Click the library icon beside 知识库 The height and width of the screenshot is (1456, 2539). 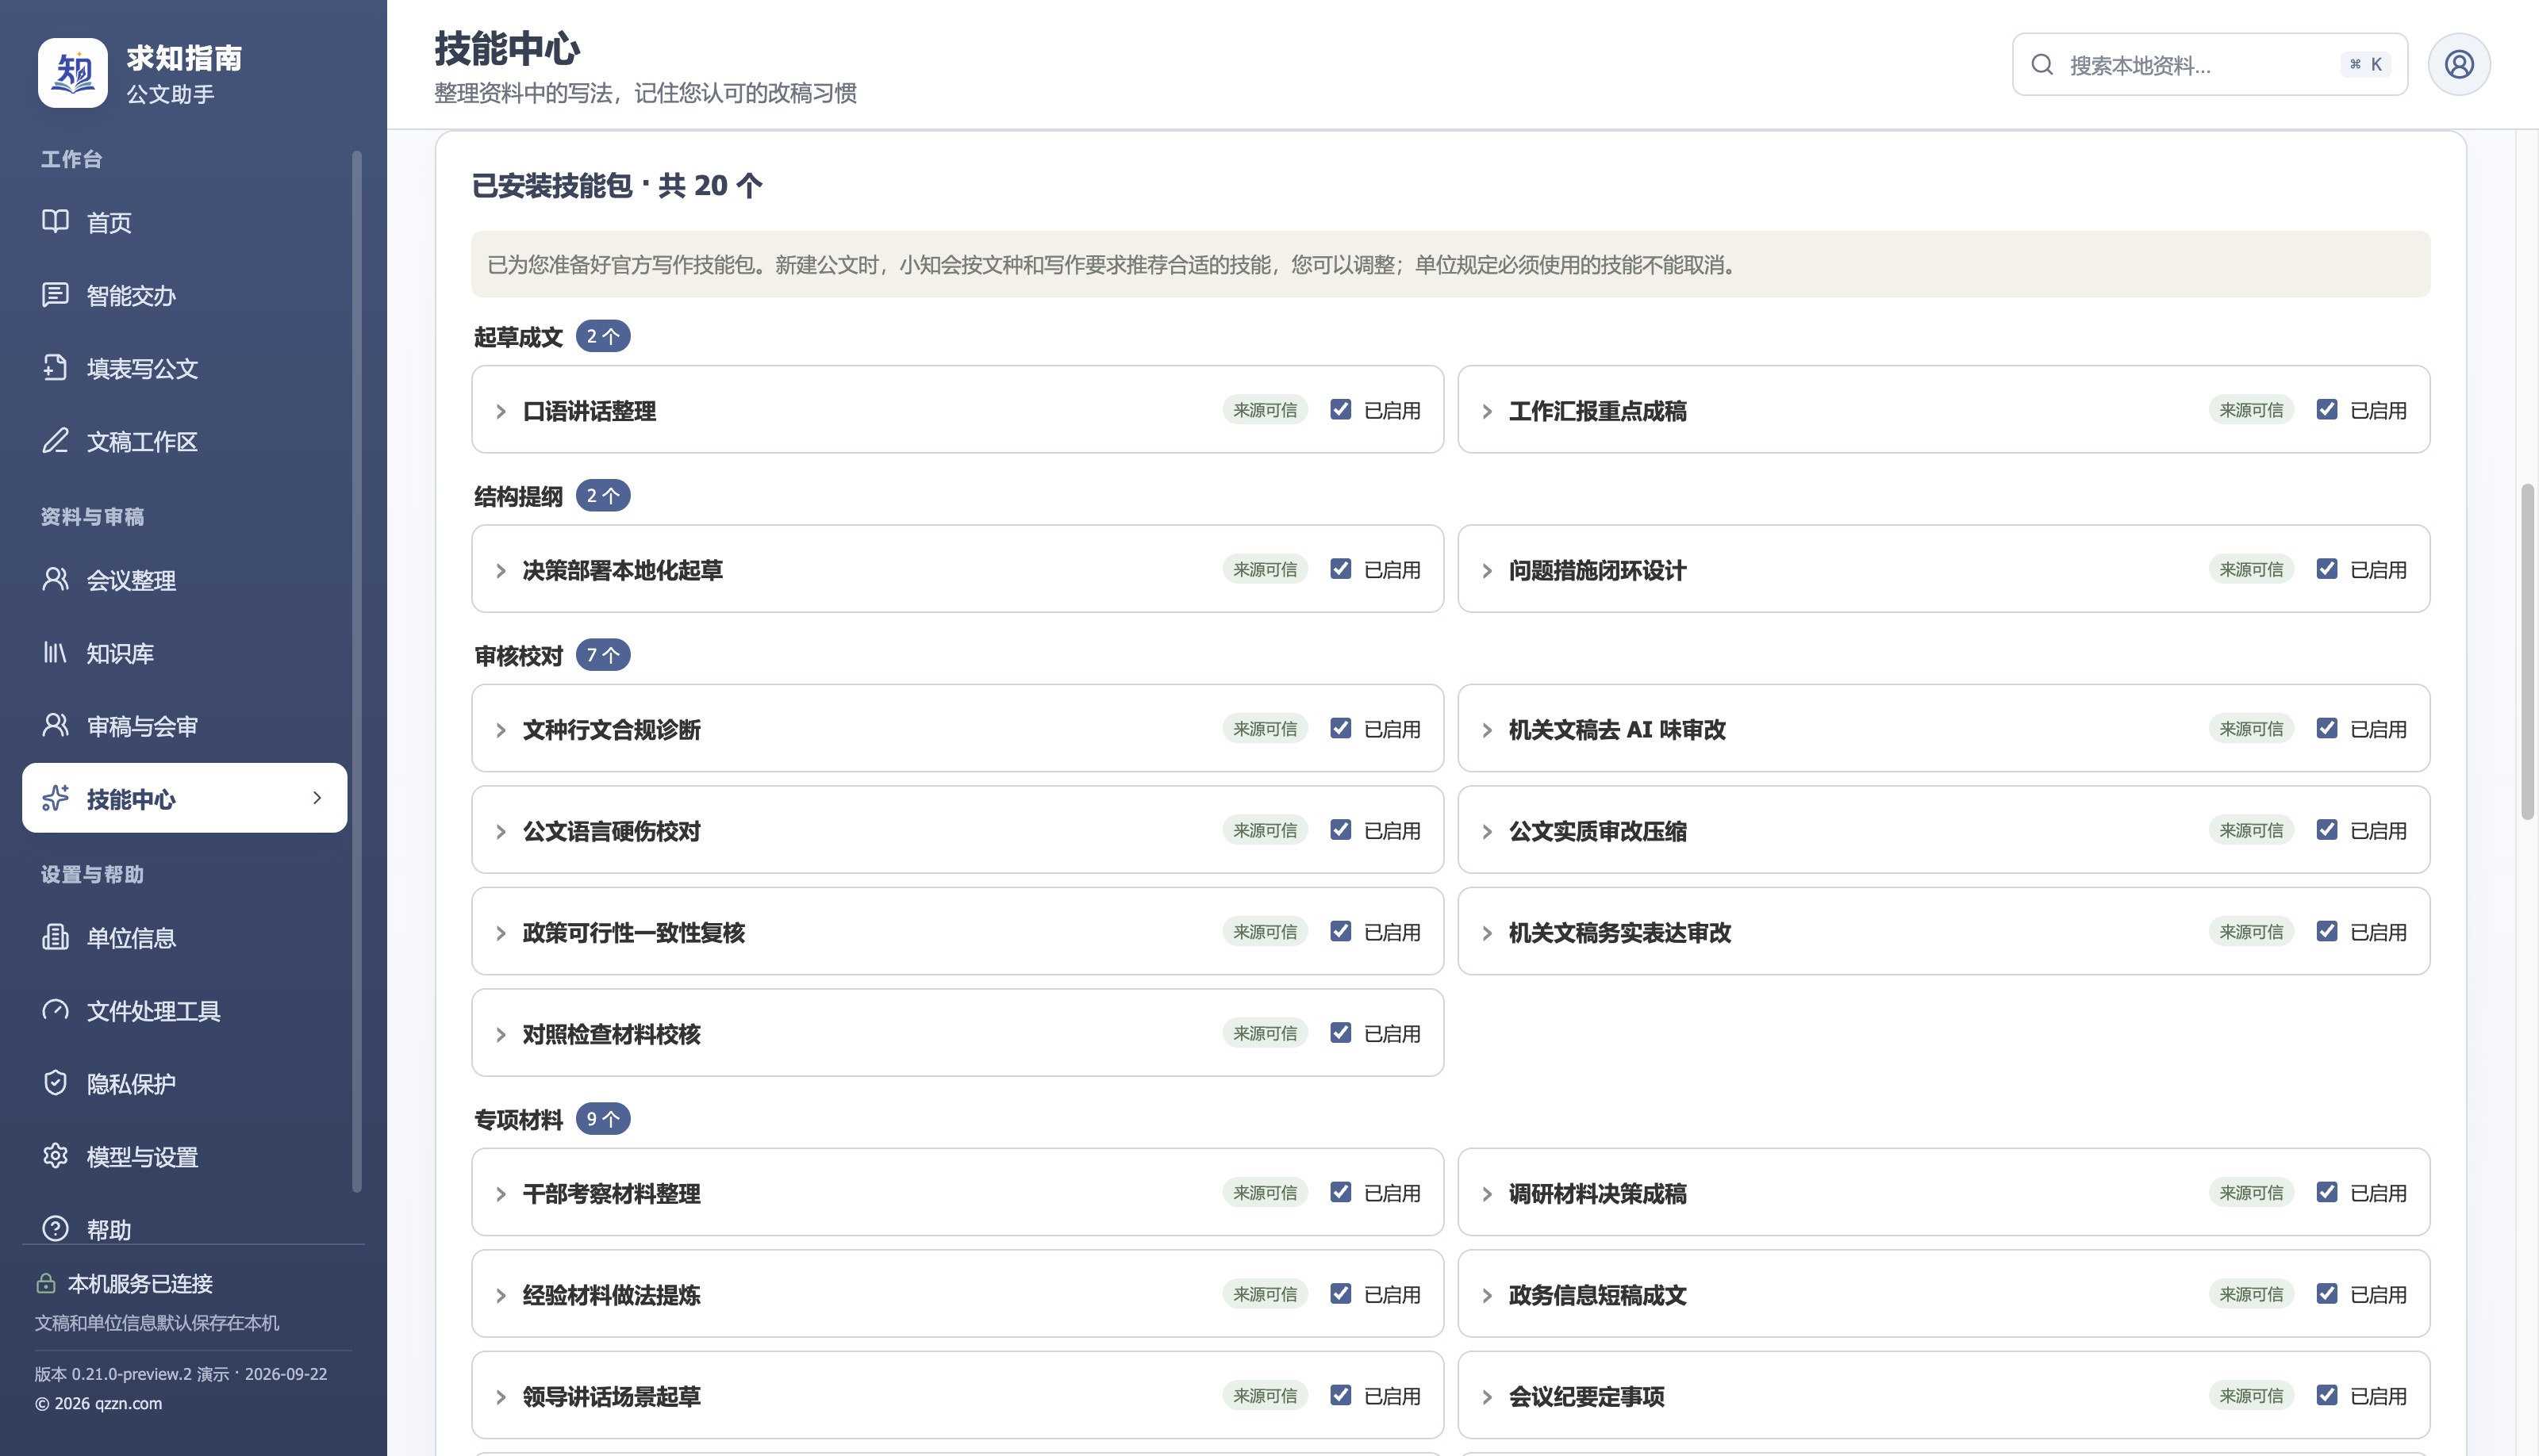[55, 652]
